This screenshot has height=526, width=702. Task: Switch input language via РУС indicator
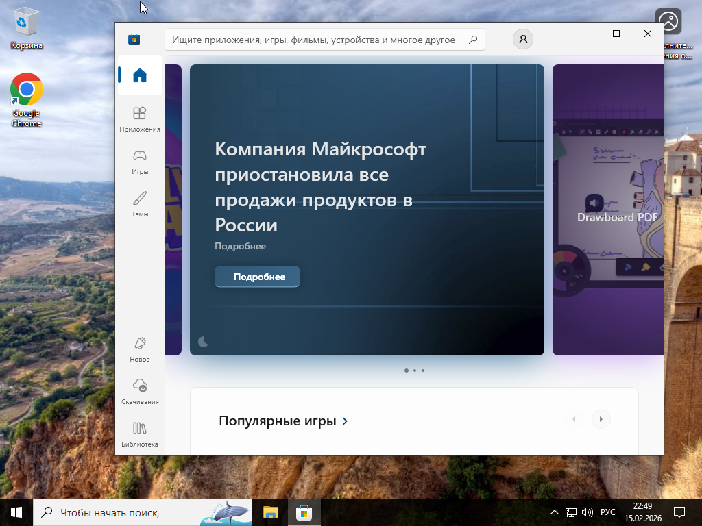(x=608, y=512)
